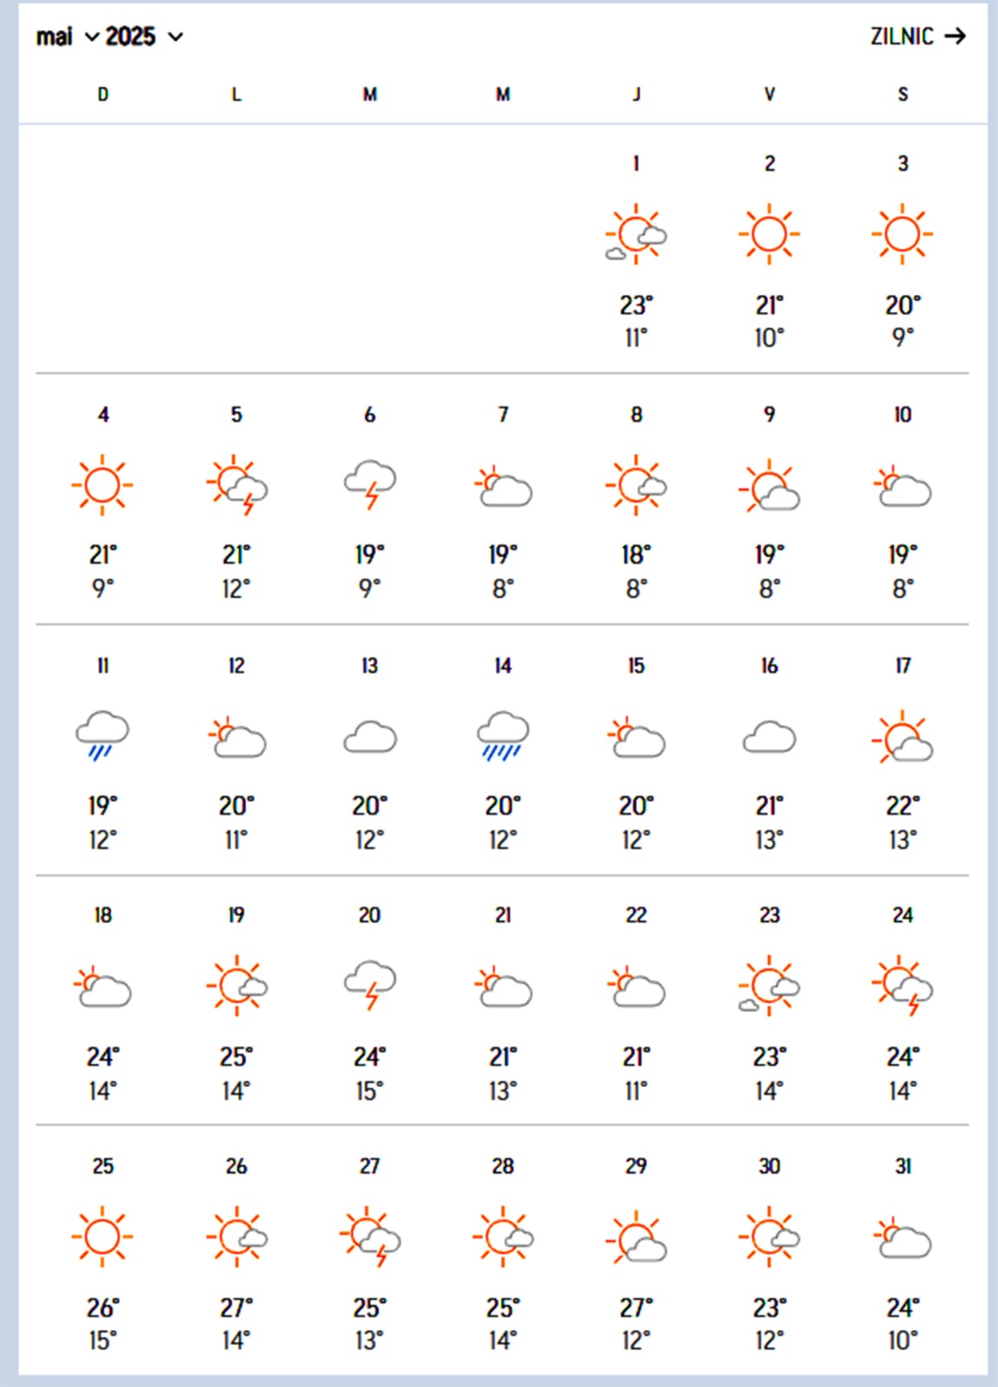Click the sunny icon on May 2
Viewport: 998px width, 1387px height.
[769, 234]
